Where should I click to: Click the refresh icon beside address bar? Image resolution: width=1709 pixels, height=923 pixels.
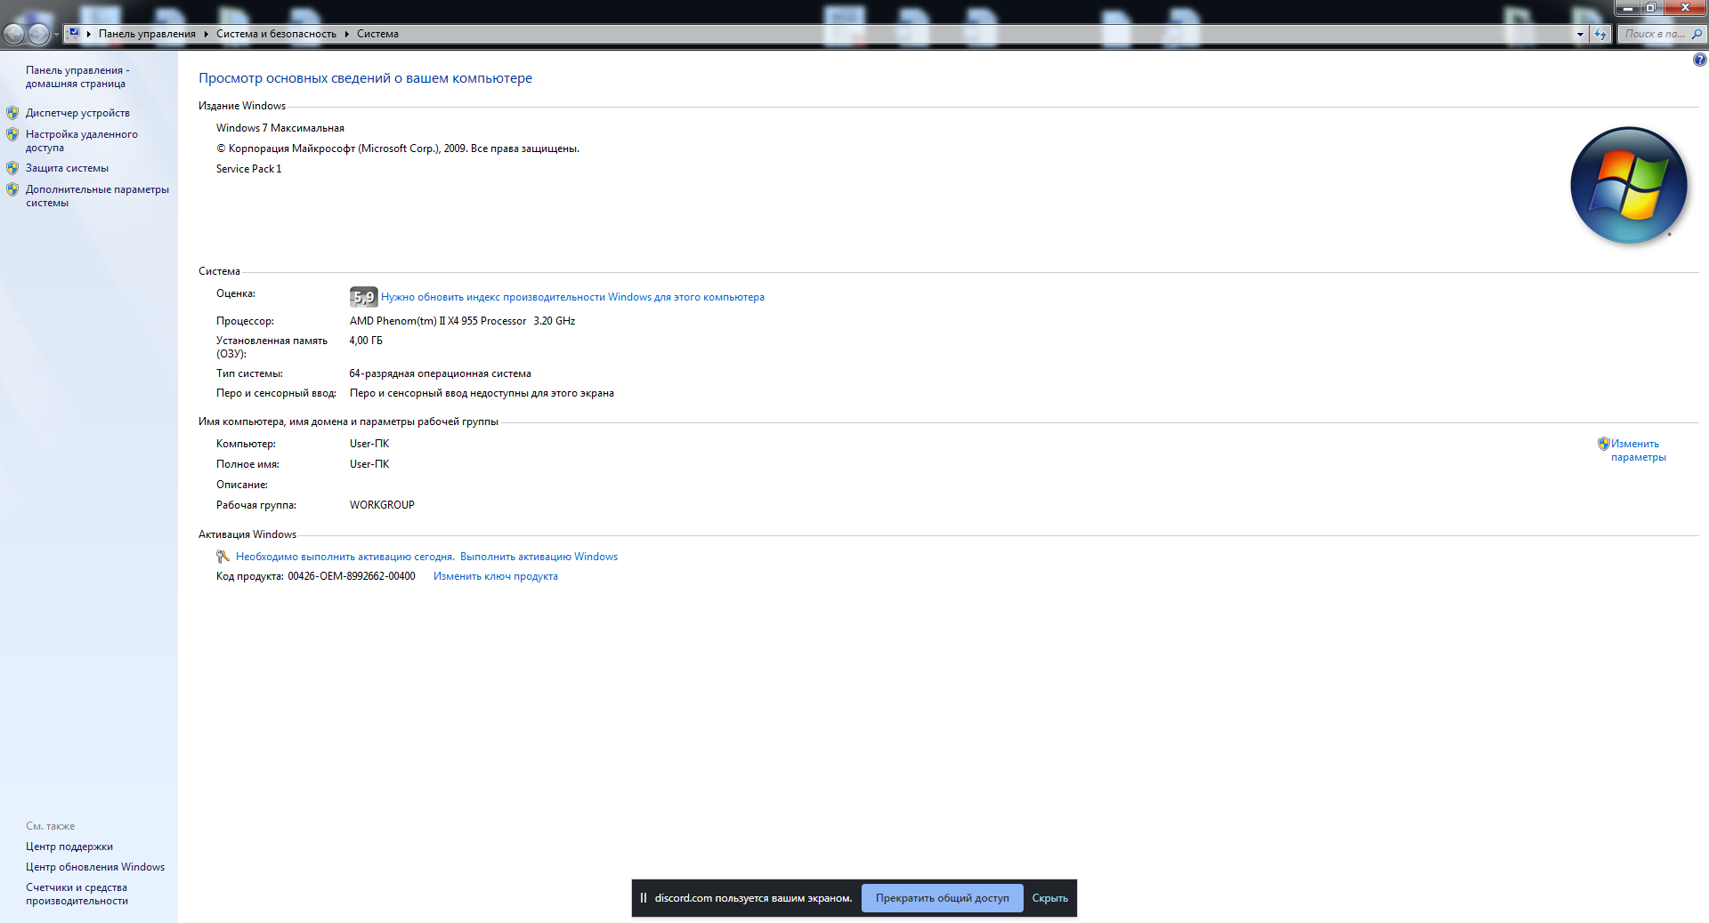pyautogui.click(x=1600, y=34)
